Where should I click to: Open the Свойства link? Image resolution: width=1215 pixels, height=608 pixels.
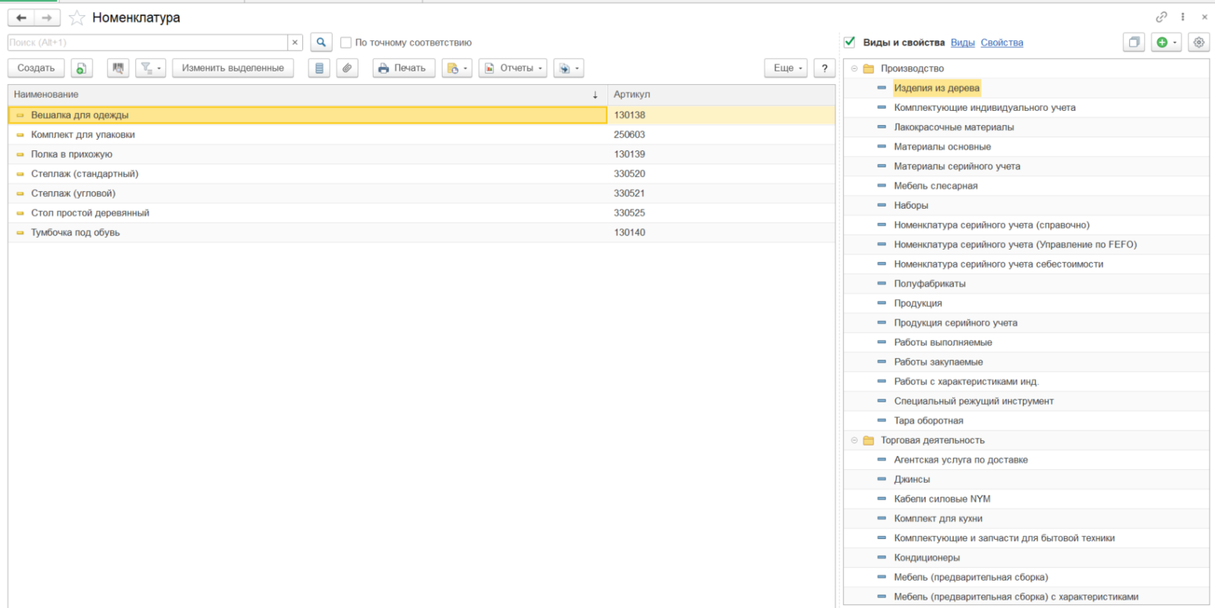tap(1002, 43)
